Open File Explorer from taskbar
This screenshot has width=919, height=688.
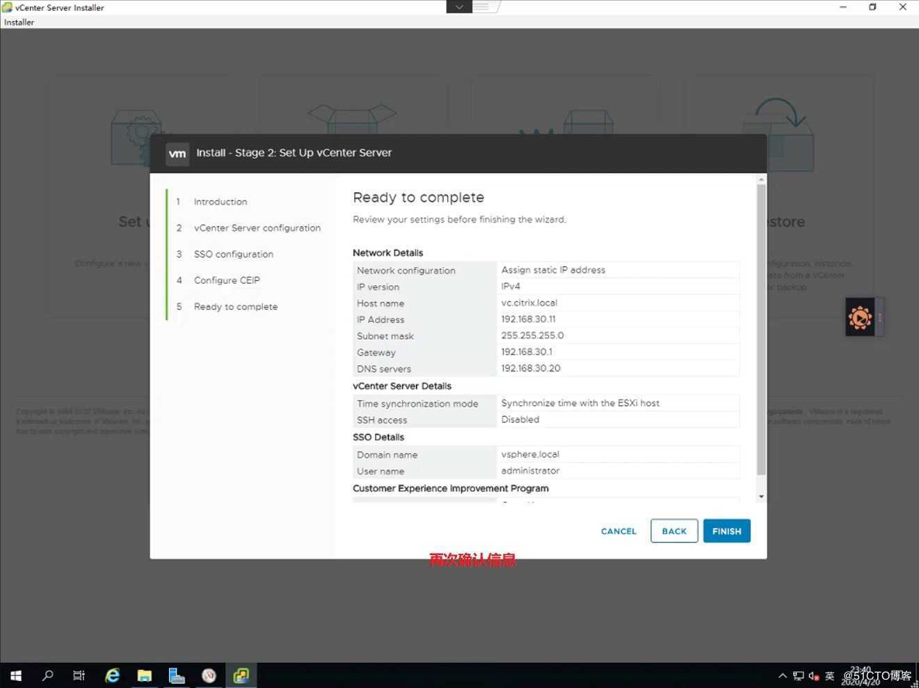pos(144,675)
